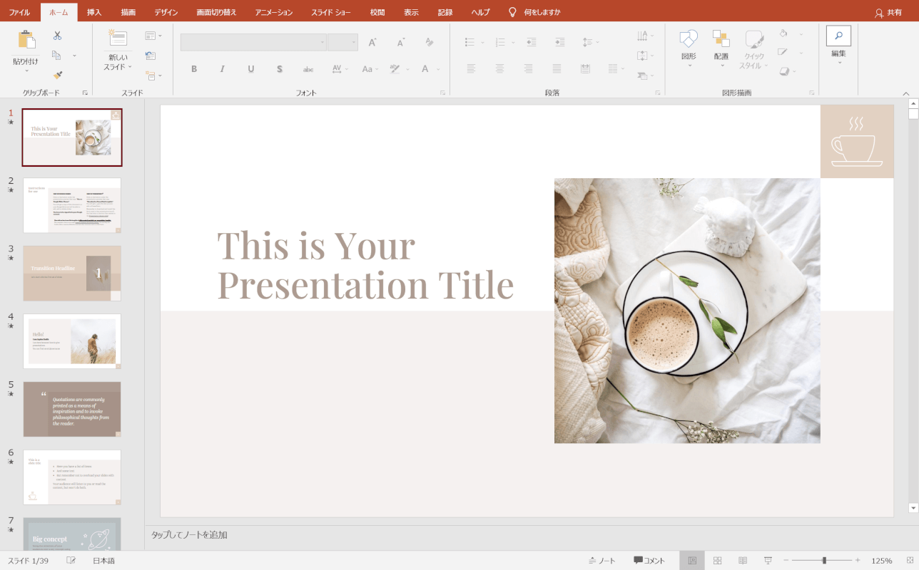Switch to the 挿入 ribbon tab
This screenshot has width=919, height=570.
tap(94, 11)
